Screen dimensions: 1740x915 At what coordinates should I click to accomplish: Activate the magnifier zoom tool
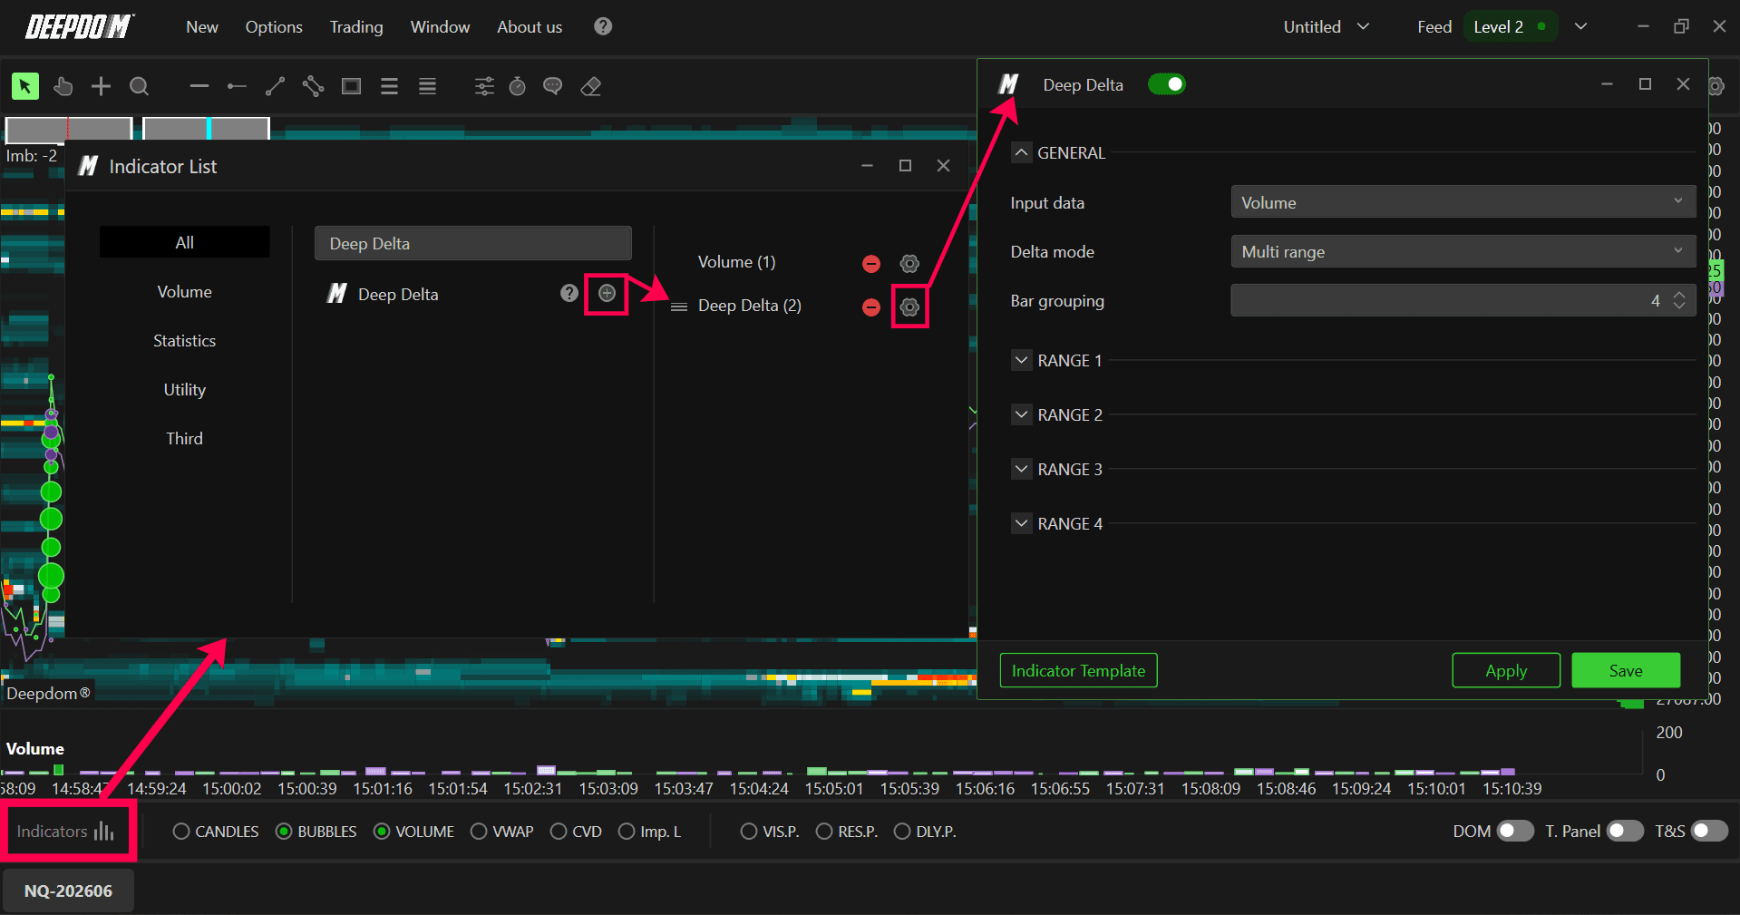139,86
